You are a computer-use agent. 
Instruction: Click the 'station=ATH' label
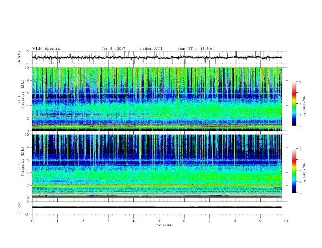151,49
